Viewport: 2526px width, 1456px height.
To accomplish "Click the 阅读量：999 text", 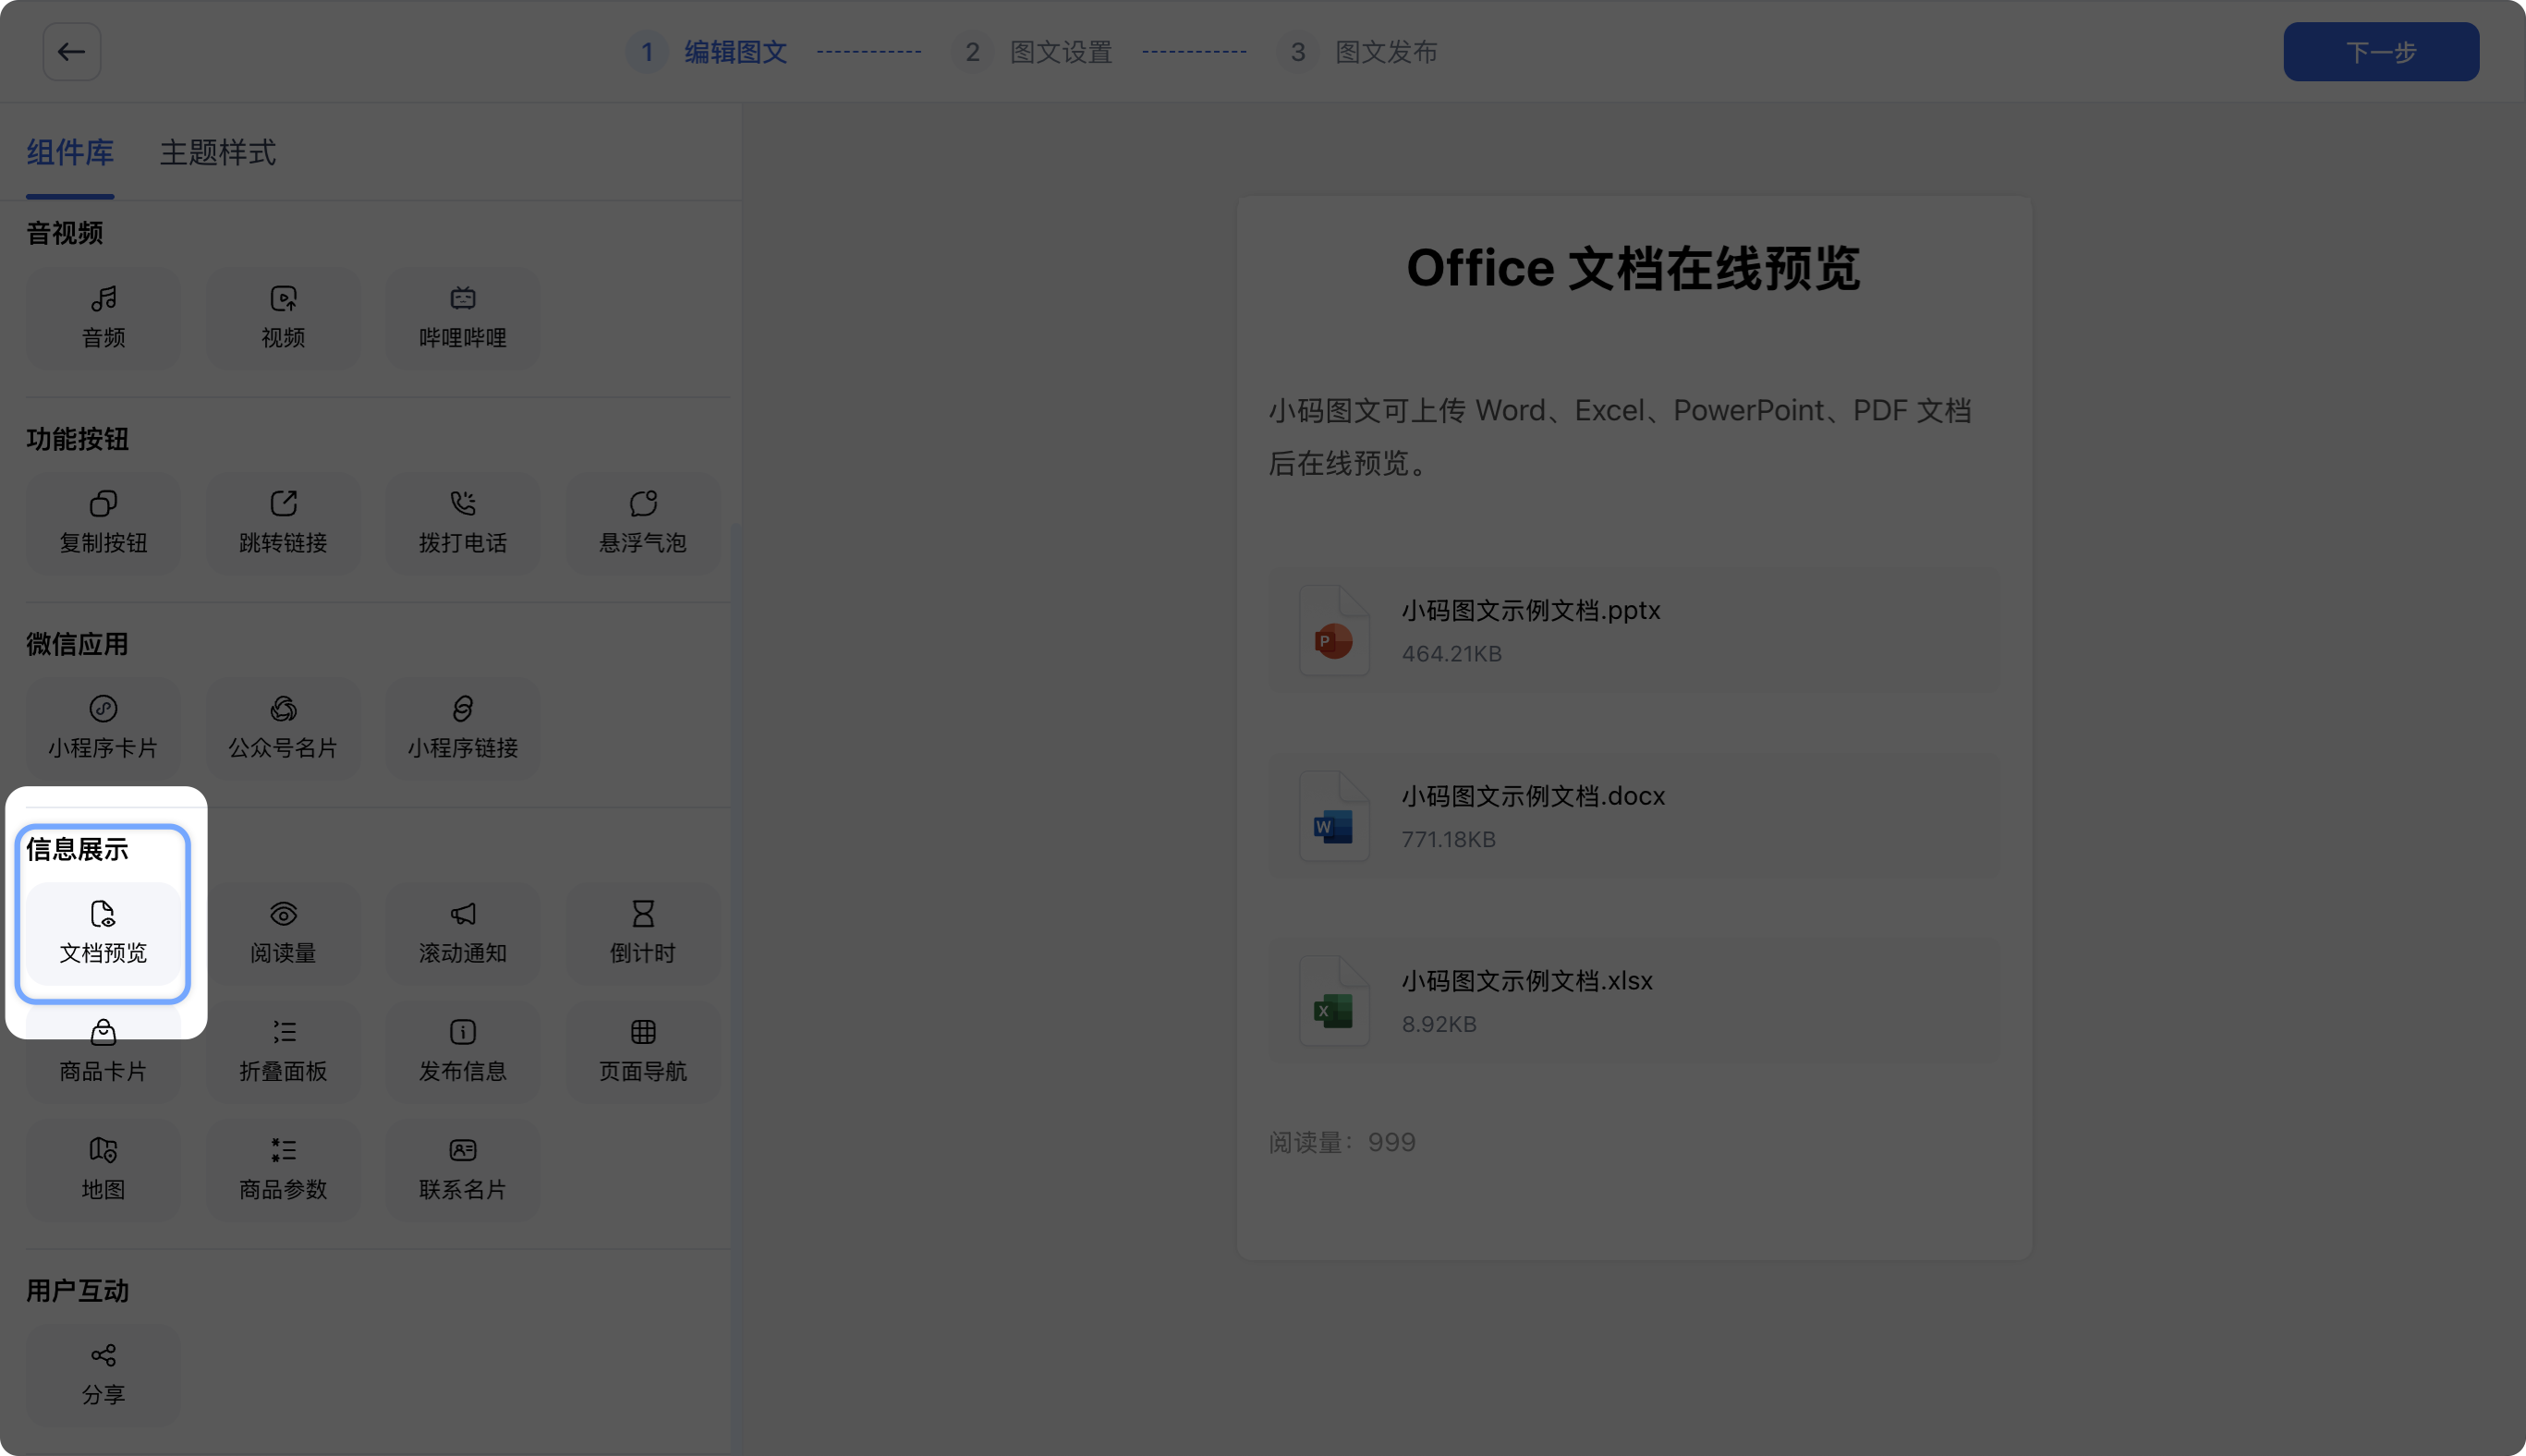I will pyautogui.click(x=1342, y=1142).
